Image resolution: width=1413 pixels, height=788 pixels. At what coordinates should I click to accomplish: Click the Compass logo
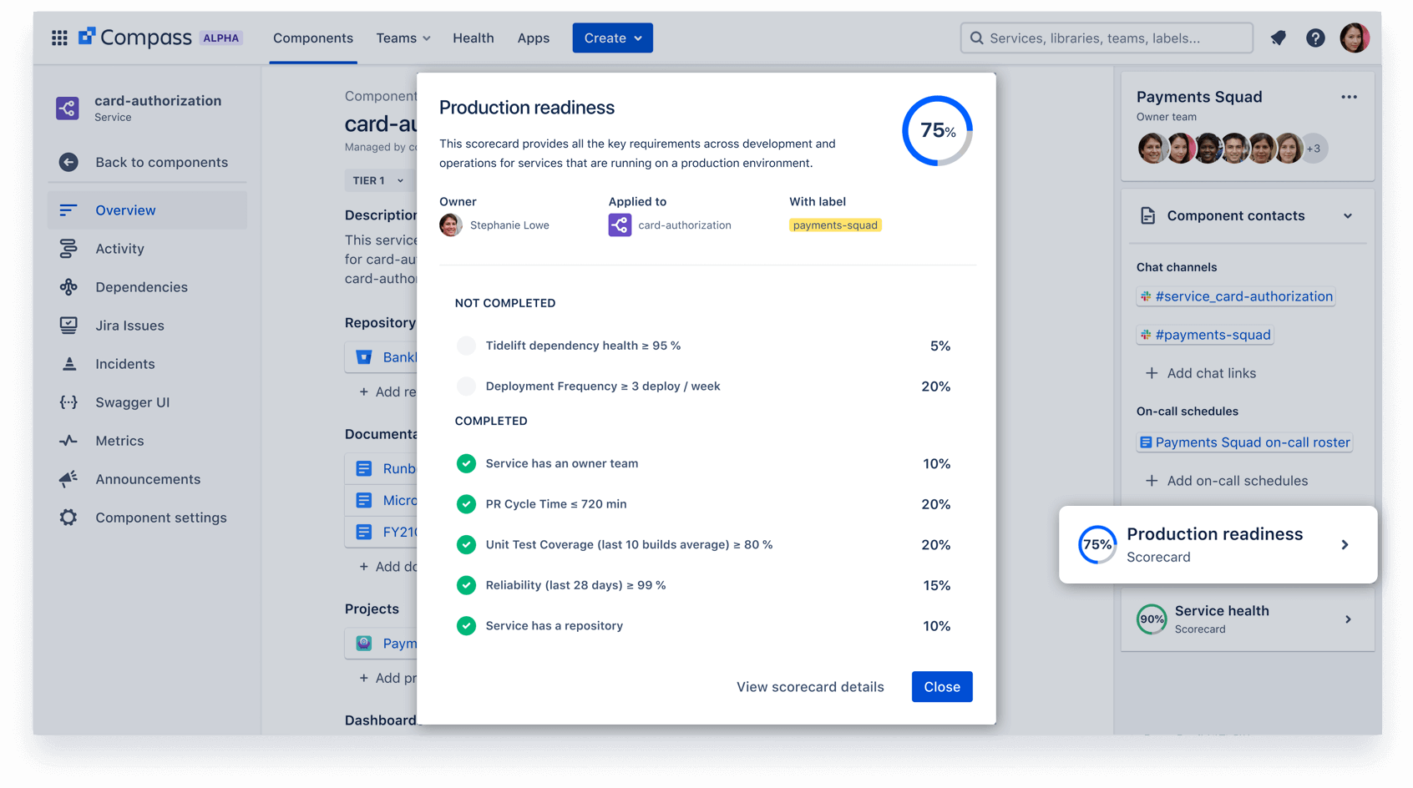tap(134, 38)
